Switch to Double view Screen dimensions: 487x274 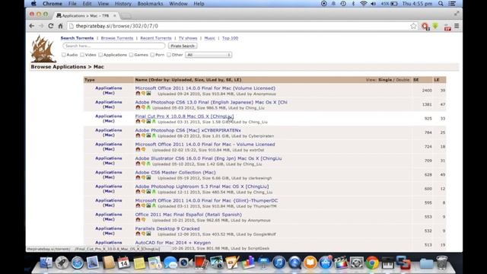tap(403, 80)
